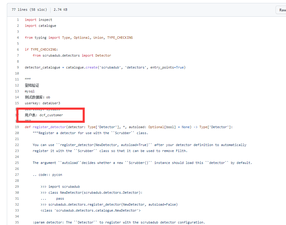
Task: Click the 'import inspect' code line
Action: pyautogui.click(x=38, y=20)
